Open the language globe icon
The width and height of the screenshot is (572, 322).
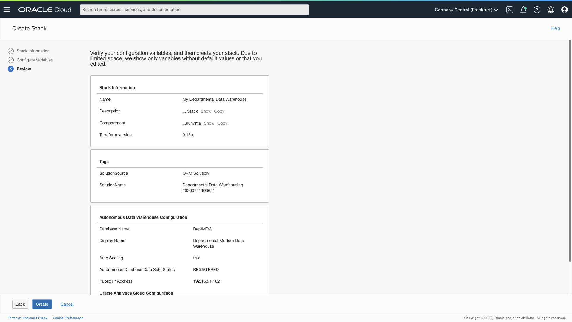pyautogui.click(x=551, y=10)
